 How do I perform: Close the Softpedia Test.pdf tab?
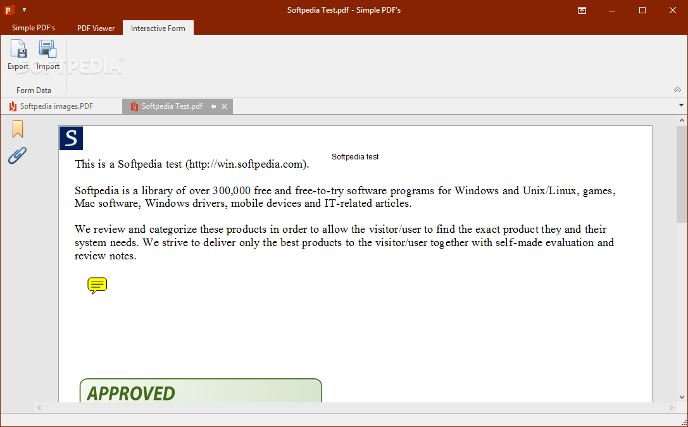tap(224, 106)
